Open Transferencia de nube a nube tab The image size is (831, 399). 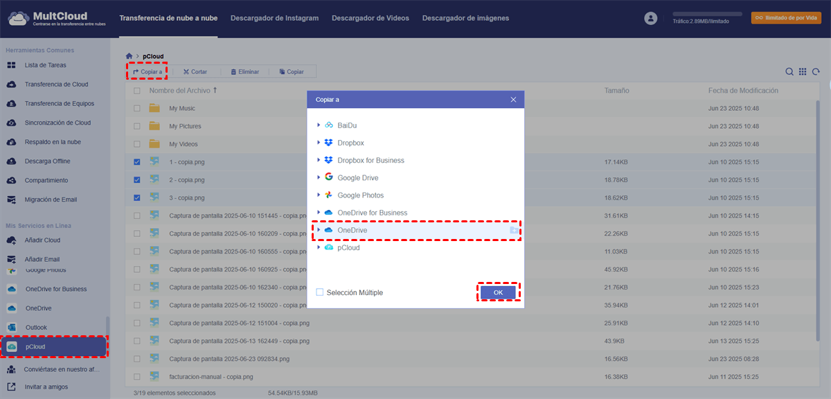coord(168,18)
